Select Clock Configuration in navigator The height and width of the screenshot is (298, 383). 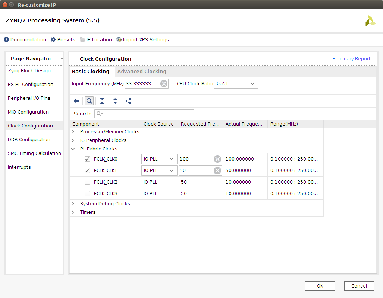[34, 126]
